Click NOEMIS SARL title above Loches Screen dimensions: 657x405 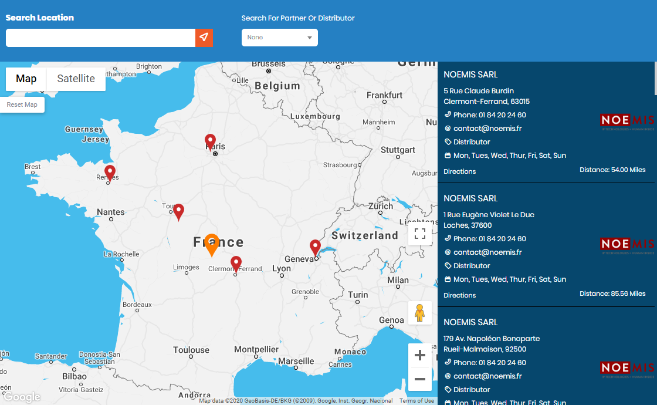[470, 198]
